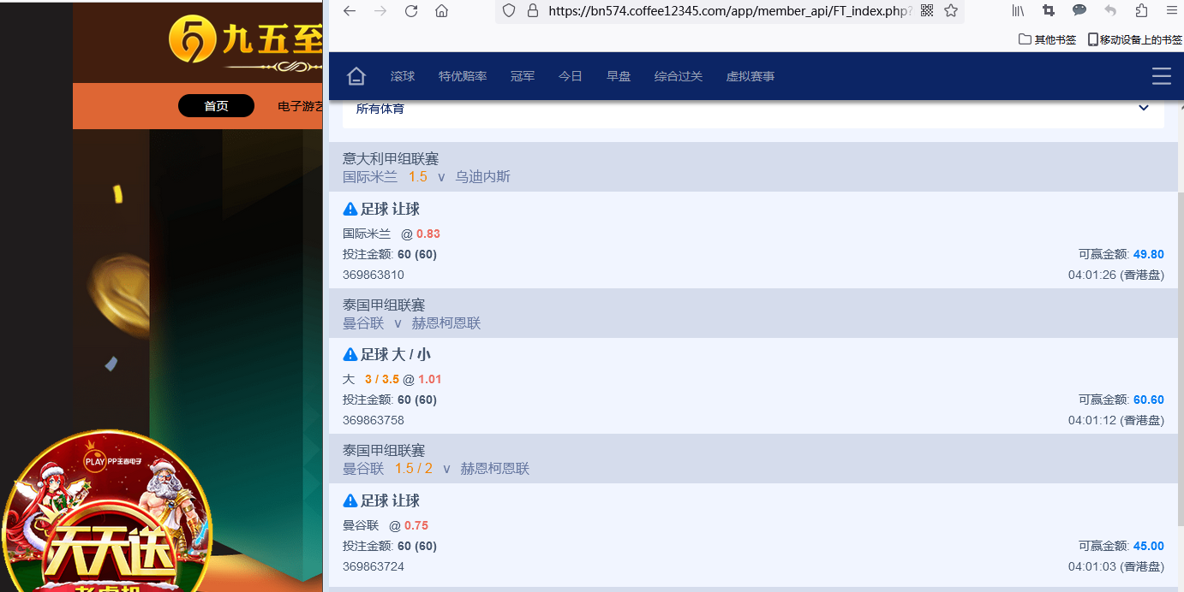Go back in the browser

coord(350,11)
